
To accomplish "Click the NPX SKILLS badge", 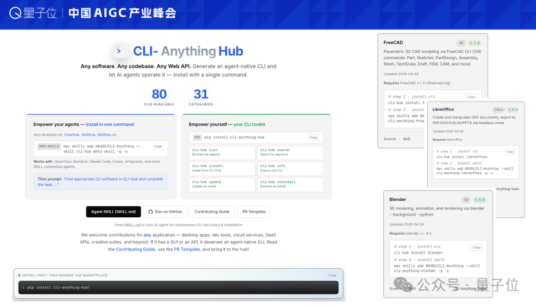I will click(49, 146).
